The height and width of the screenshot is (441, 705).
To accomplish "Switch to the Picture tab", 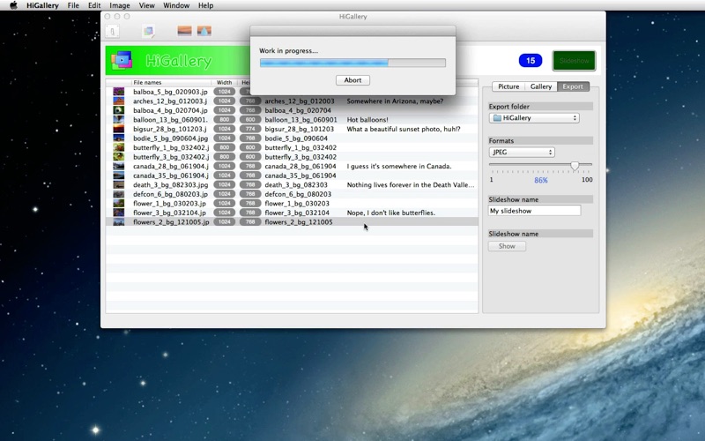I will click(508, 86).
